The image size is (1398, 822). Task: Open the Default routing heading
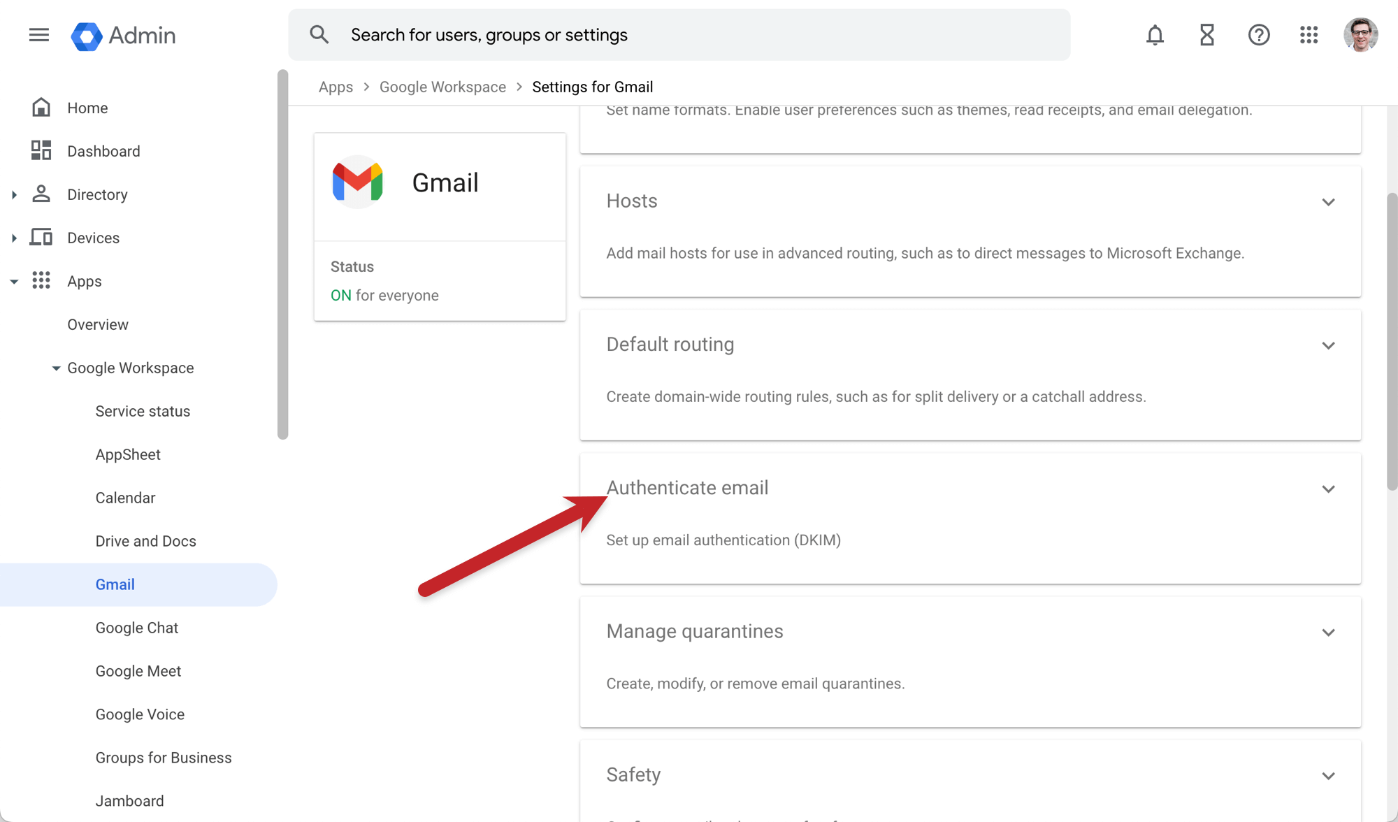pyautogui.click(x=670, y=345)
